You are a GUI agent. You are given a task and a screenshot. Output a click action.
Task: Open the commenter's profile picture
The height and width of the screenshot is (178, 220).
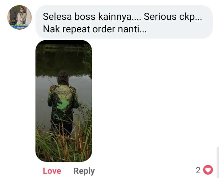pos(20,17)
